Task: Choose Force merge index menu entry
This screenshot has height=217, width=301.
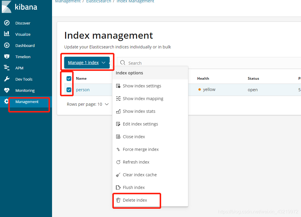Action: 150,149
